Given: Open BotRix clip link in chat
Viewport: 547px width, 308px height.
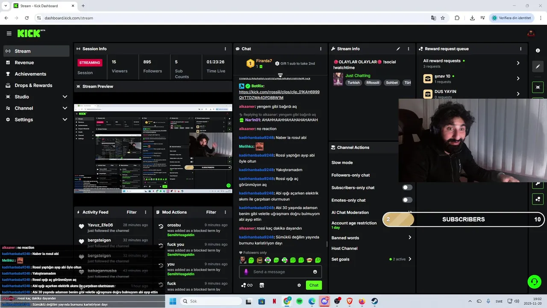Looking at the screenshot, I should [279, 95].
